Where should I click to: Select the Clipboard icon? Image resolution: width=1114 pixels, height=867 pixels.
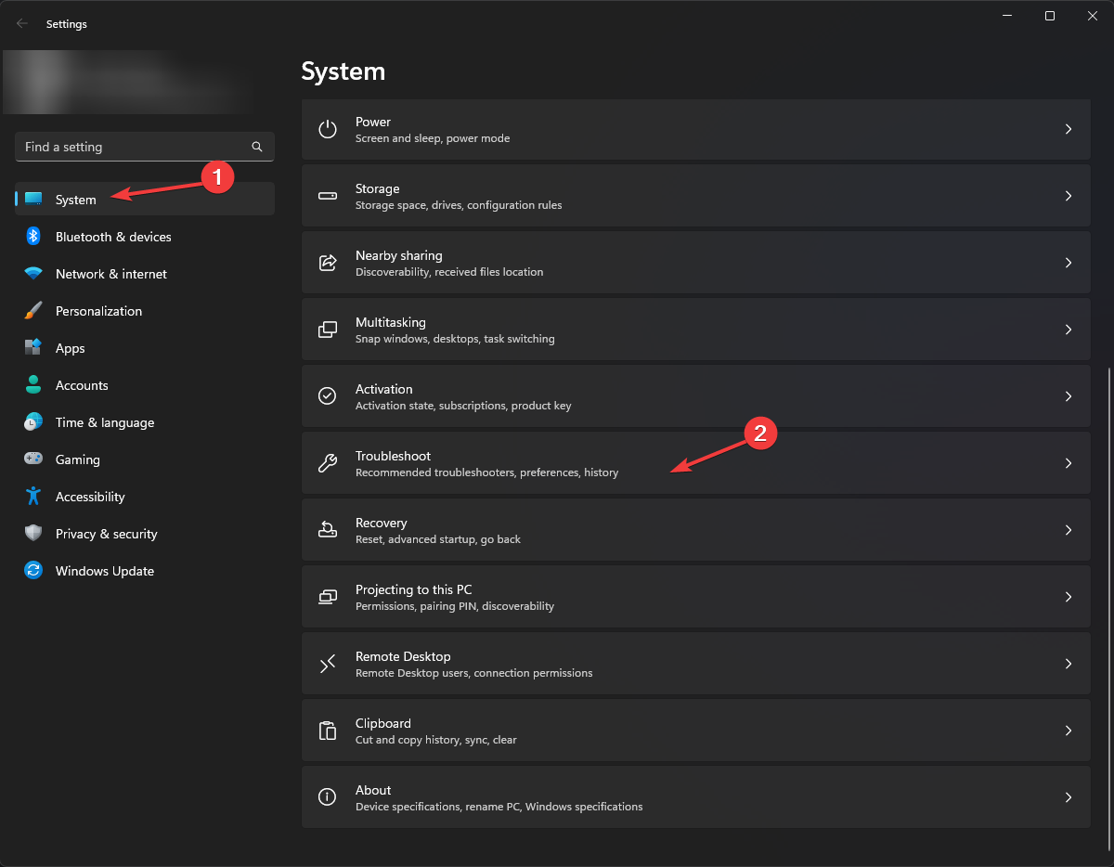point(327,731)
